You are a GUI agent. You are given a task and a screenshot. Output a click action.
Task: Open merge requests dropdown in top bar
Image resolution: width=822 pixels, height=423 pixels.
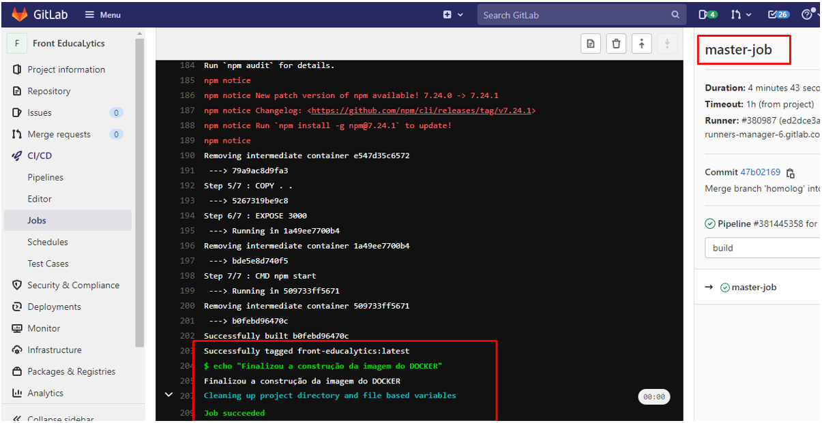click(741, 14)
